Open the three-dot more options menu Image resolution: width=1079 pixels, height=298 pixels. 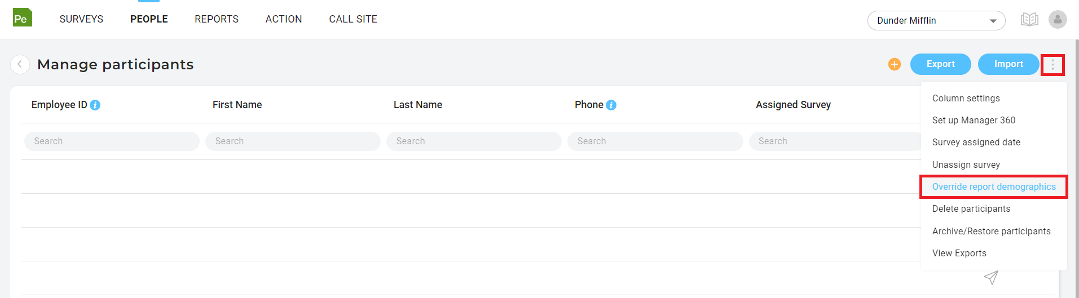[1052, 65]
